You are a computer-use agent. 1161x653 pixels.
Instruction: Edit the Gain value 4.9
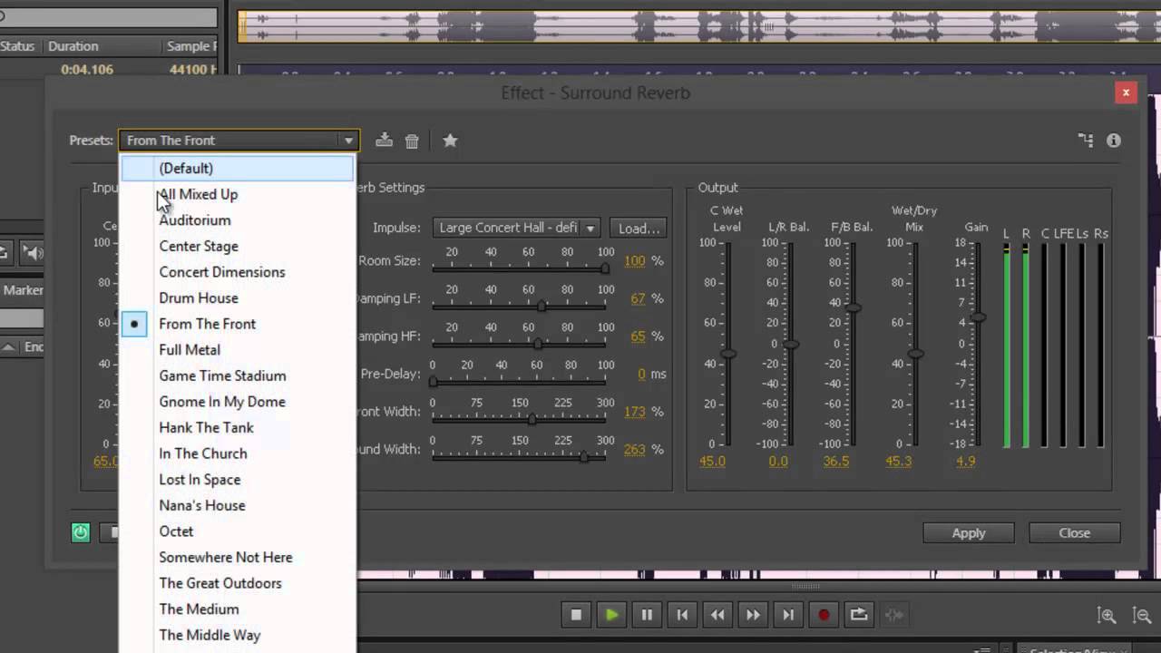[966, 462]
